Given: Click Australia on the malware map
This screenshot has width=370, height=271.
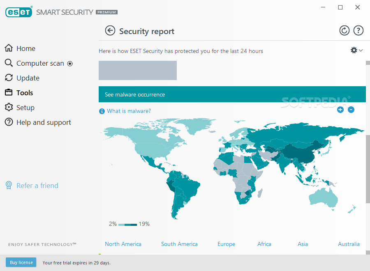Looking at the screenshot, I should tap(323, 198).
